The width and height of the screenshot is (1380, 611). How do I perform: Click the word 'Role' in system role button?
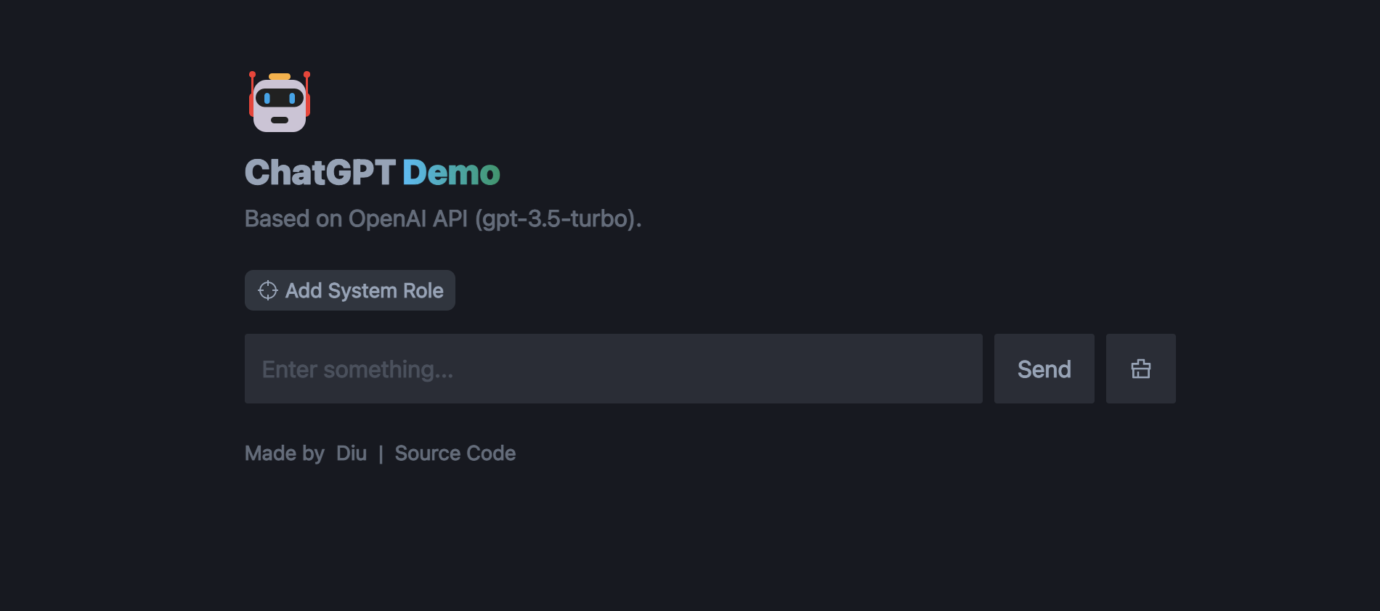click(x=423, y=290)
